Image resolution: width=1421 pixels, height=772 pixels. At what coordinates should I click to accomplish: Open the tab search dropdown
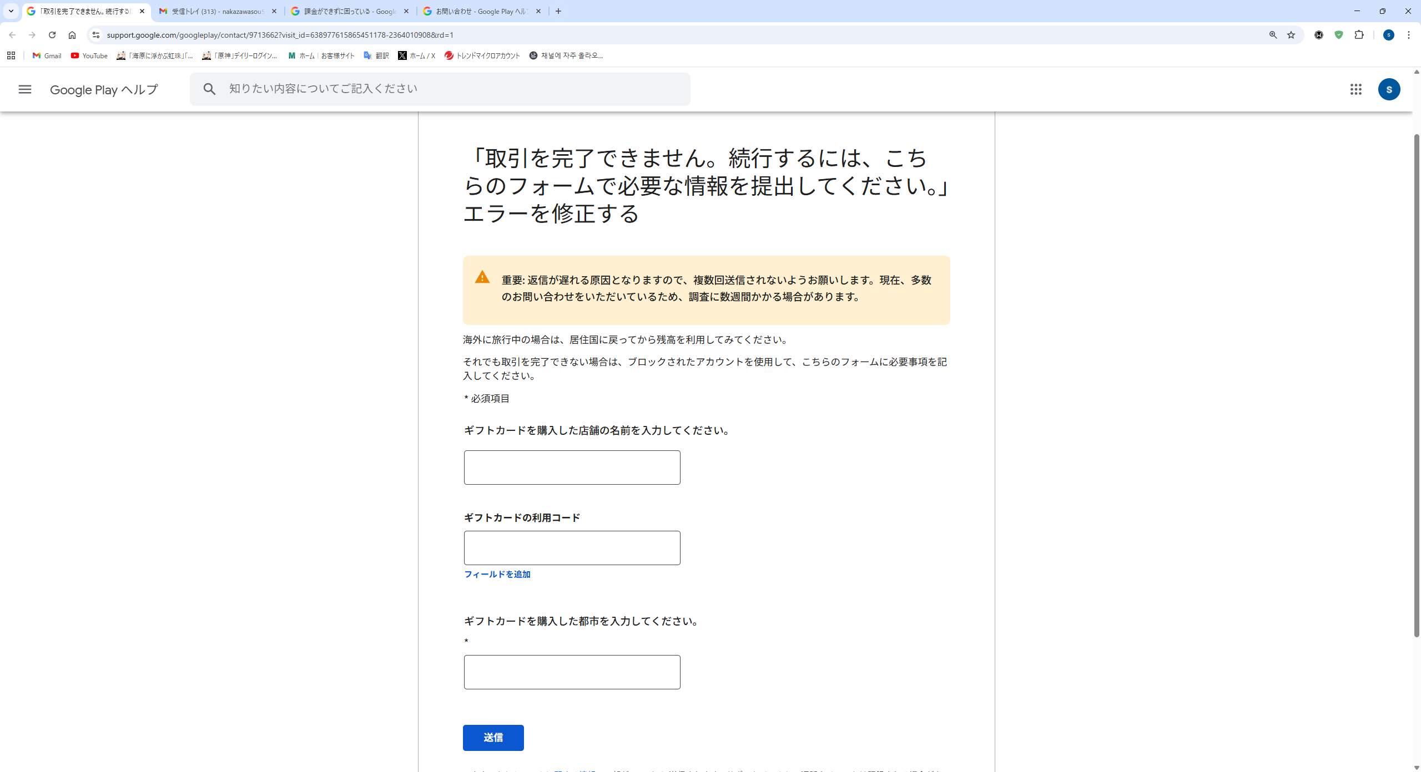(11, 11)
